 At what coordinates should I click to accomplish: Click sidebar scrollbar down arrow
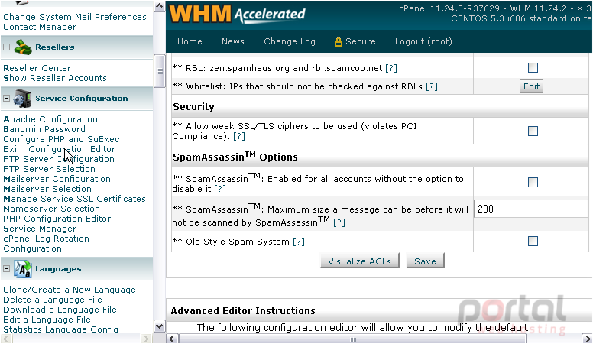[x=160, y=326]
